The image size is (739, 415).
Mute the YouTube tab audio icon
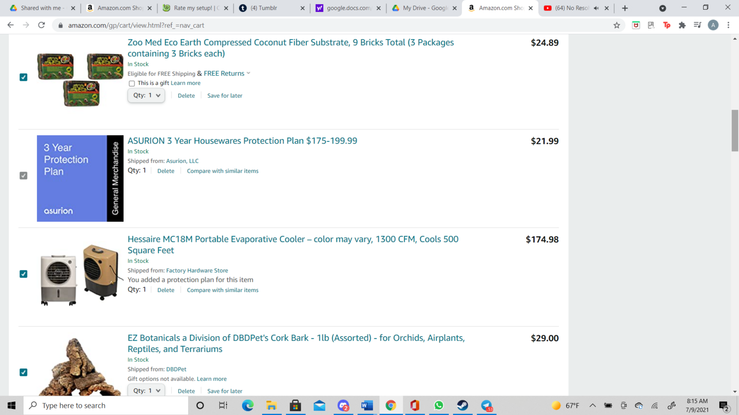[596, 8]
